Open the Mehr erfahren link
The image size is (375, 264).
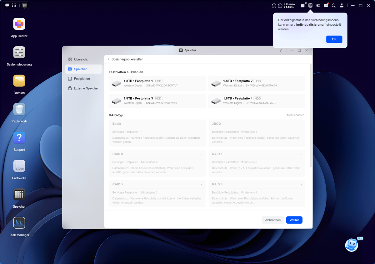296,115
